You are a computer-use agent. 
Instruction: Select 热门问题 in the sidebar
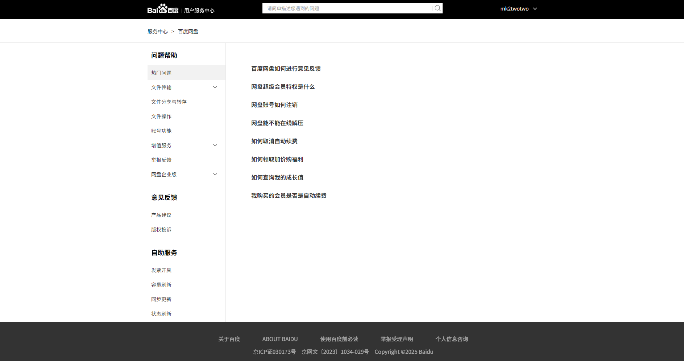[161, 73]
